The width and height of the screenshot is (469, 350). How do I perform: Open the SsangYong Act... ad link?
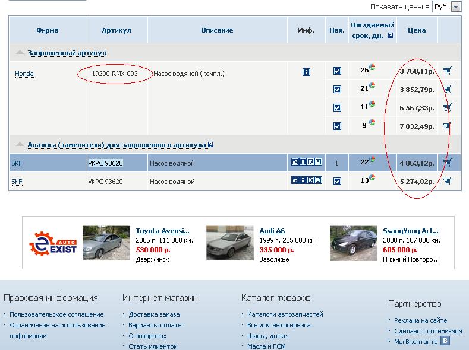[x=411, y=231]
